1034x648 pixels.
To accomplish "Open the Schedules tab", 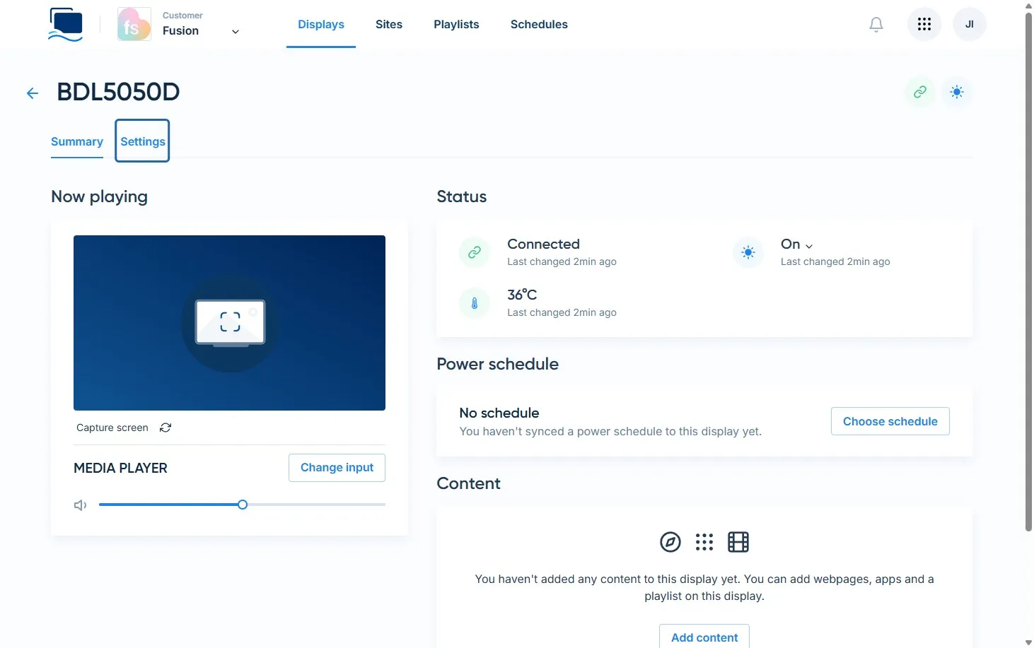I will point(539,25).
